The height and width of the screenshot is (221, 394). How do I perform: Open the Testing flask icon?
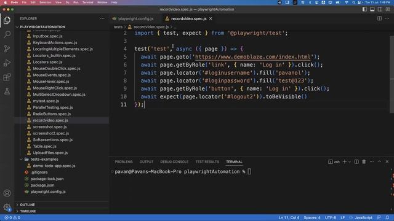click(7, 91)
